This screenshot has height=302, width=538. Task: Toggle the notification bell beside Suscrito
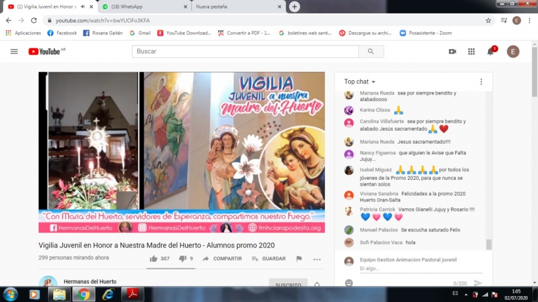[317, 285]
